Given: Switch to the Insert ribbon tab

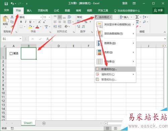Looking at the screenshot, I should pos(29,10).
